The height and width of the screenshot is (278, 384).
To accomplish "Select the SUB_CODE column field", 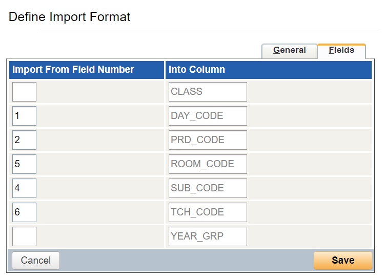I will click(x=208, y=188).
